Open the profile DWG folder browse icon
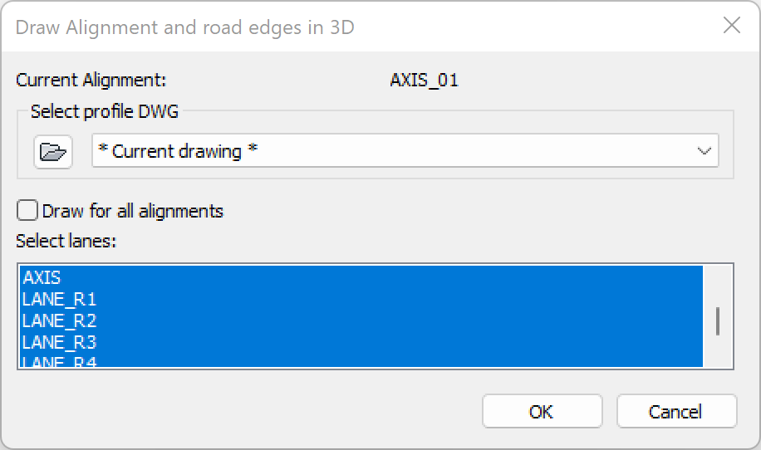 pyautogui.click(x=53, y=152)
